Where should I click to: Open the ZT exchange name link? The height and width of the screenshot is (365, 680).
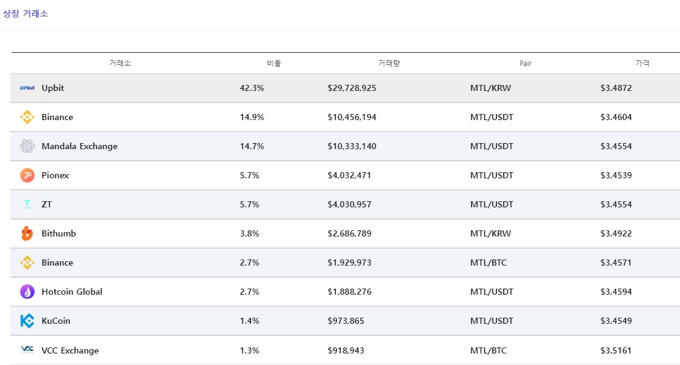click(46, 204)
